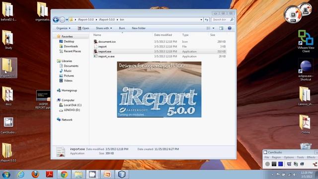Expand the address bar history dropdown

click(x=201, y=20)
